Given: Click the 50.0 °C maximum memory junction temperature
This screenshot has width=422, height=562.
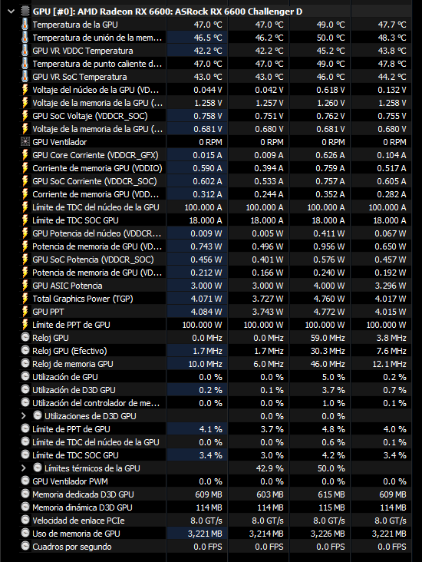Looking at the screenshot, I should point(330,38).
